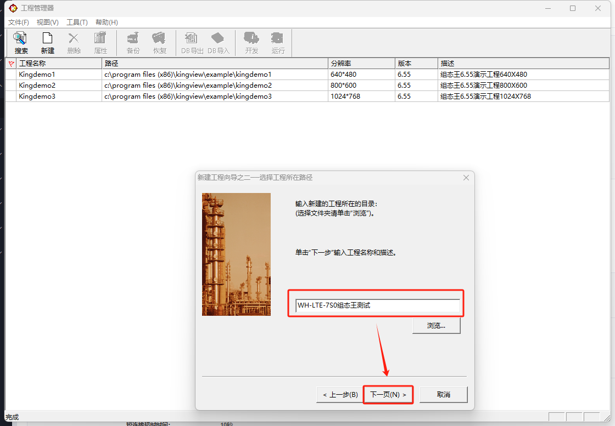This screenshot has height=426, width=615.
Task: Click the 删除 (Delete) toolbar icon
Action: click(x=74, y=42)
